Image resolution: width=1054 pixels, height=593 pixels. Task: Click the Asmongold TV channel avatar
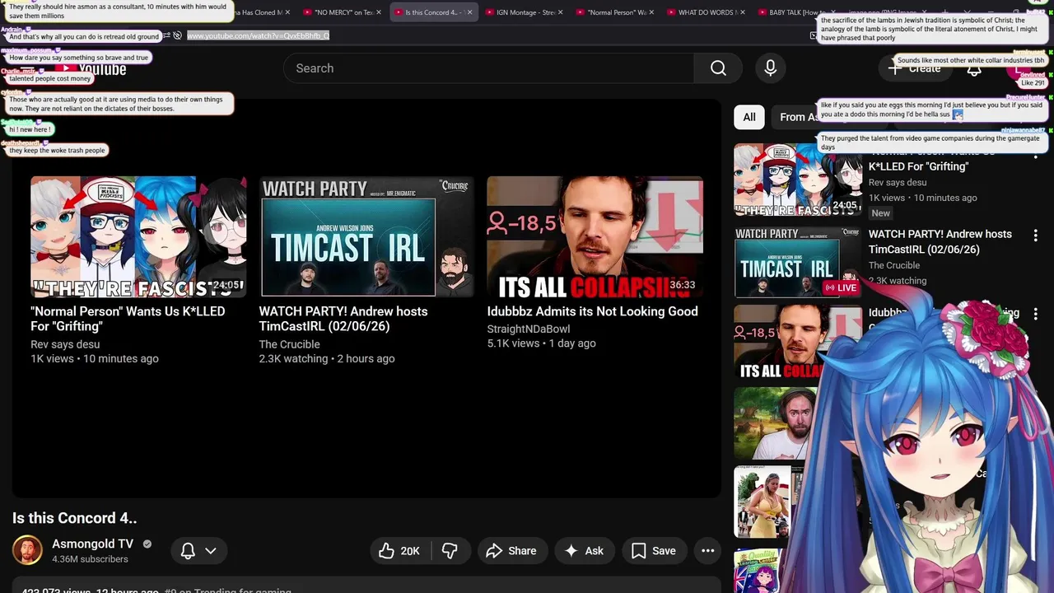pyautogui.click(x=27, y=550)
